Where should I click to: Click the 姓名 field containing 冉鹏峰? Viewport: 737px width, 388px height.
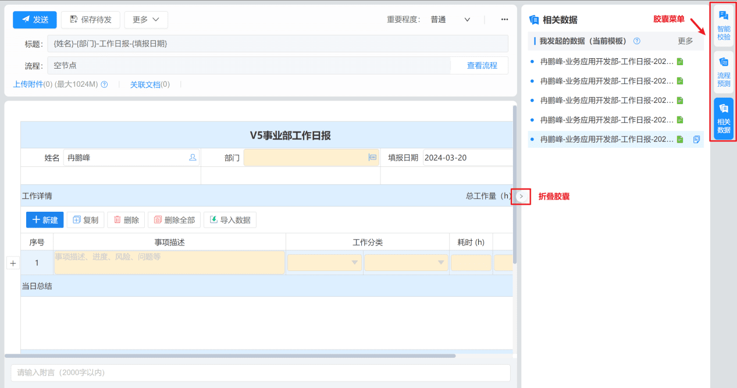coord(131,157)
